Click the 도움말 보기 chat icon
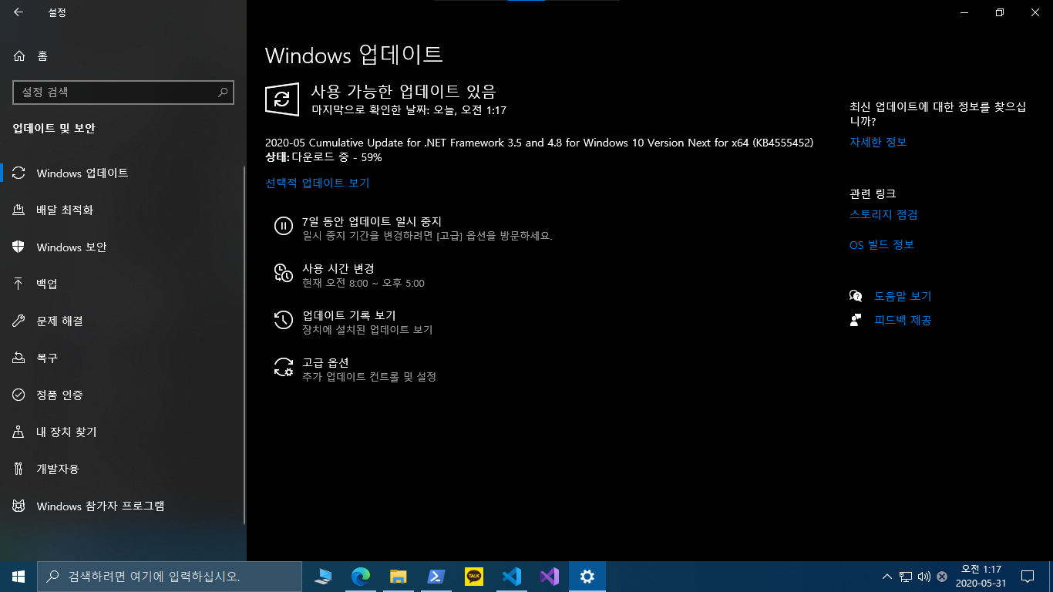 (856, 296)
